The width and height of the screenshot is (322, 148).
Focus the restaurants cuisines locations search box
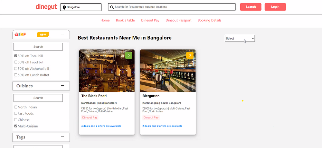click(x=172, y=7)
